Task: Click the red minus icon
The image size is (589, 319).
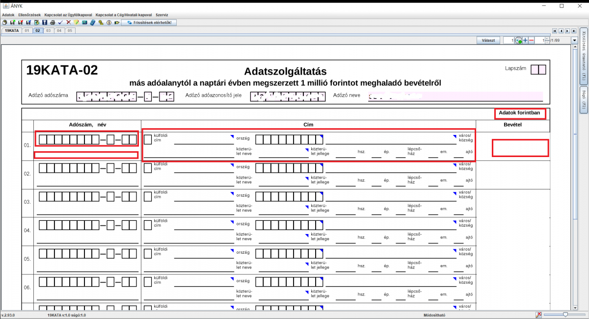Action: pyautogui.click(x=532, y=40)
